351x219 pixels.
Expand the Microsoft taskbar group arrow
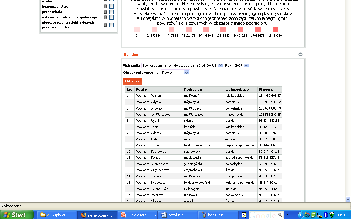coord(155,215)
